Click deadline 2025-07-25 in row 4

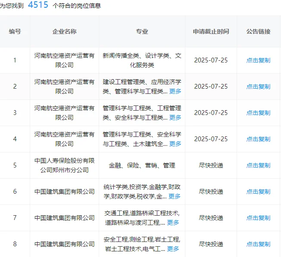click(211, 139)
